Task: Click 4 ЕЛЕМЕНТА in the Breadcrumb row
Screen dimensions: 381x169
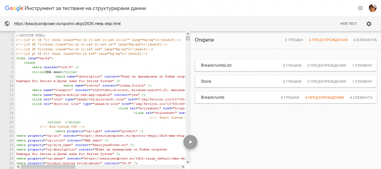Action: (361, 97)
